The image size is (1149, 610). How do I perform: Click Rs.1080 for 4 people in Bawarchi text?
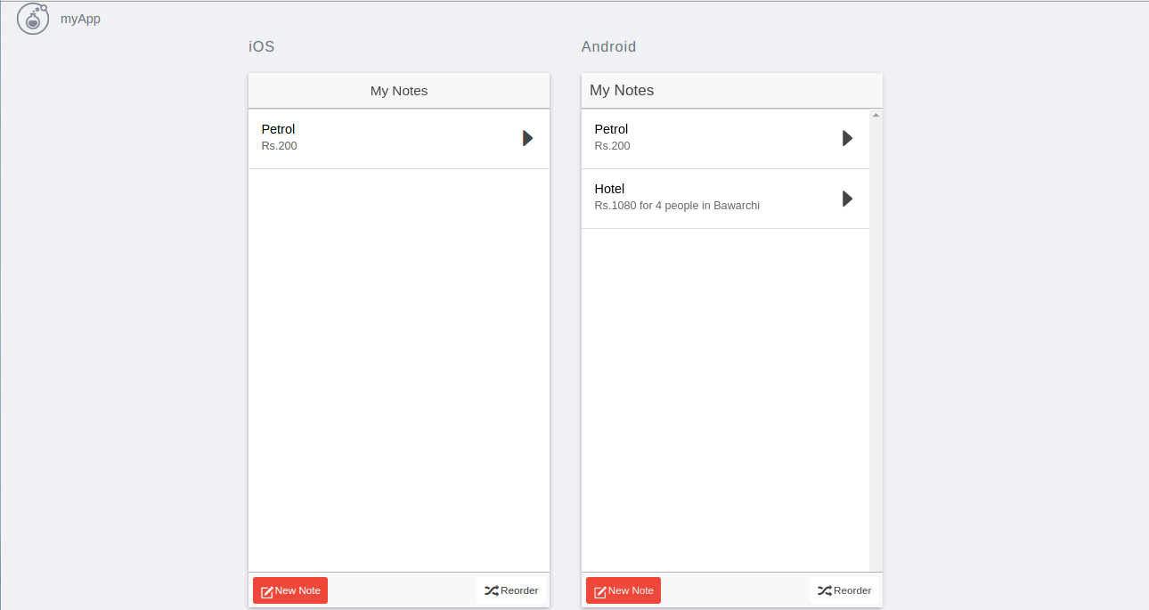677,206
